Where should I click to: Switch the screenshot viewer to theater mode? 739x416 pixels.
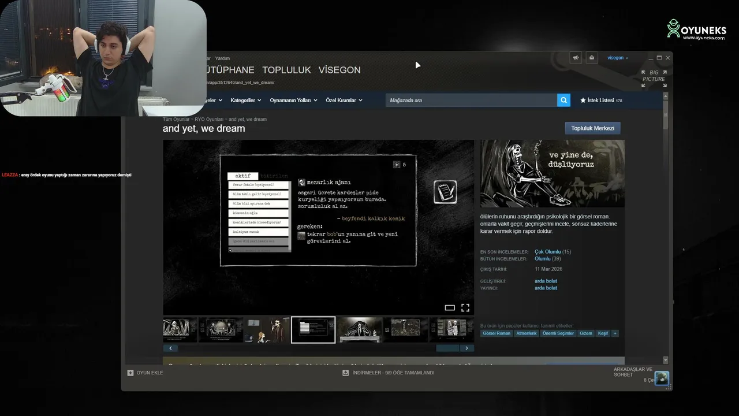click(450, 308)
